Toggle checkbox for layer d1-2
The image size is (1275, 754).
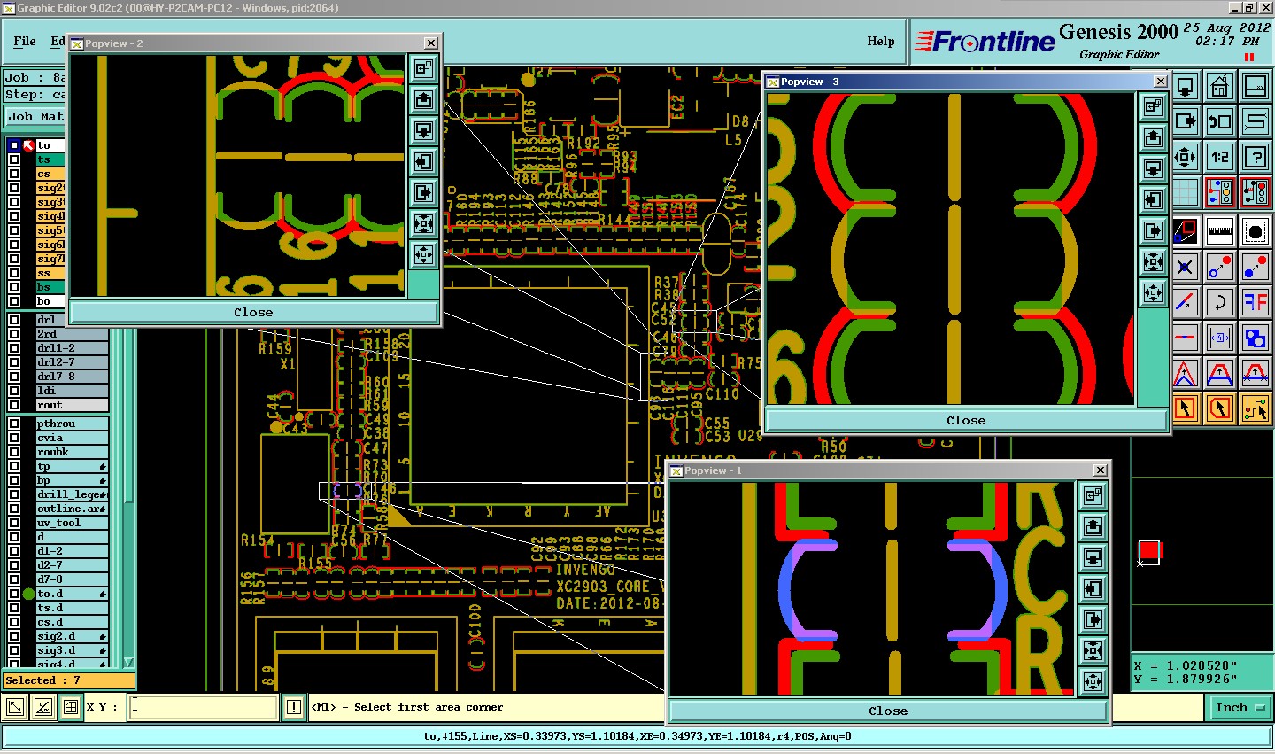(14, 551)
